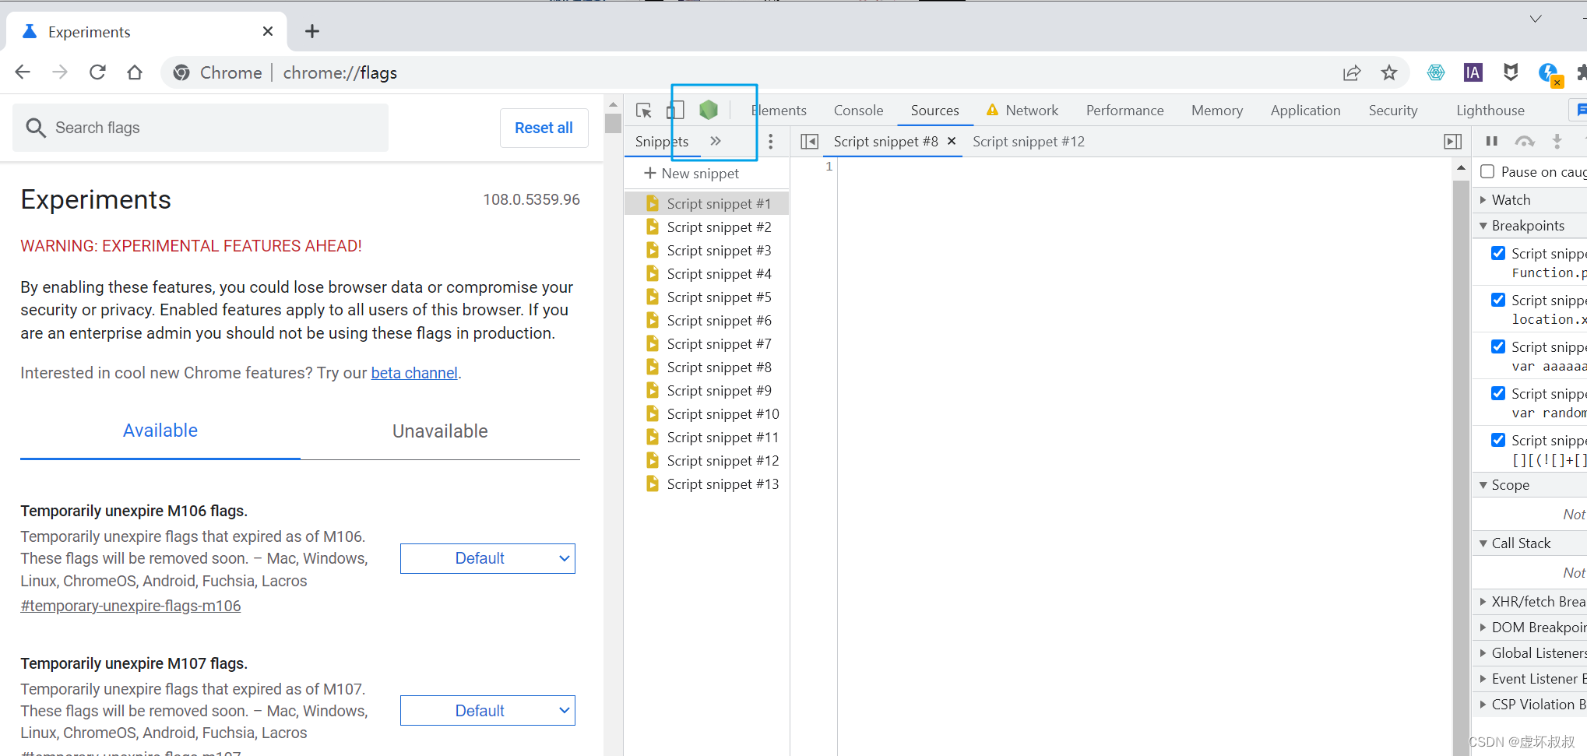Screen dimensions: 1587x756
Task: Open the Lighthouse tab
Action: point(1490,111)
